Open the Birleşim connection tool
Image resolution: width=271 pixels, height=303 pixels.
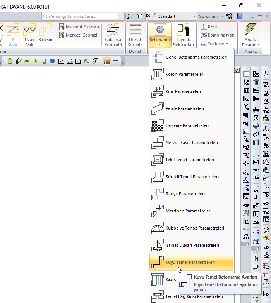tap(46, 33)
